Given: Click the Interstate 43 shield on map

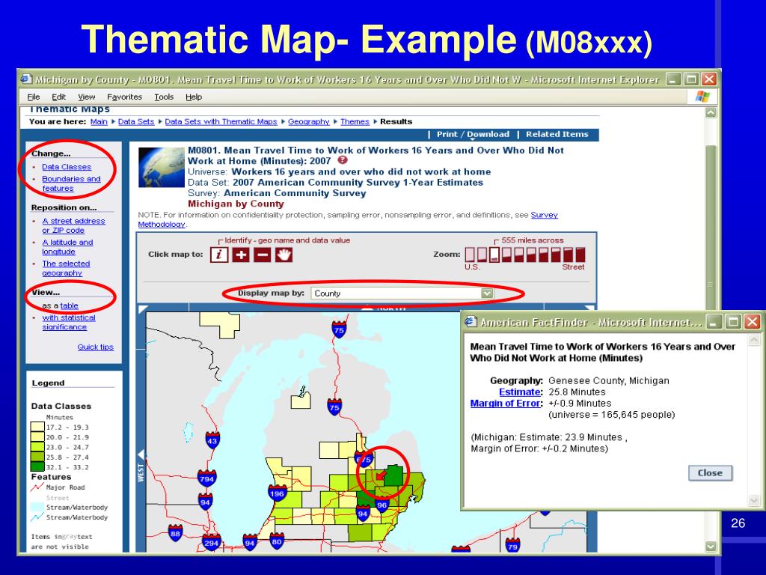Looking at the screenshot, I should point(212,441).
